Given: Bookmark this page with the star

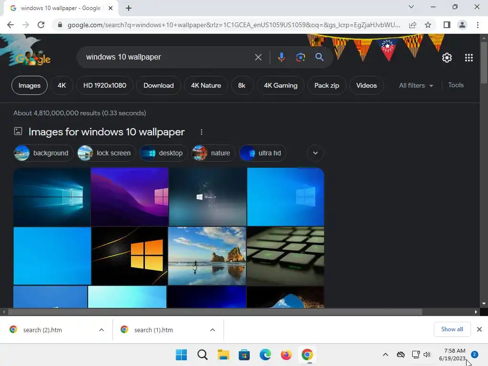Looking at the screenshot, I should [428, 25].
